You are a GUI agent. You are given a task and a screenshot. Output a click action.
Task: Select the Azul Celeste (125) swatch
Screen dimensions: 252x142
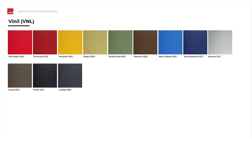click(x=170, y=42)
